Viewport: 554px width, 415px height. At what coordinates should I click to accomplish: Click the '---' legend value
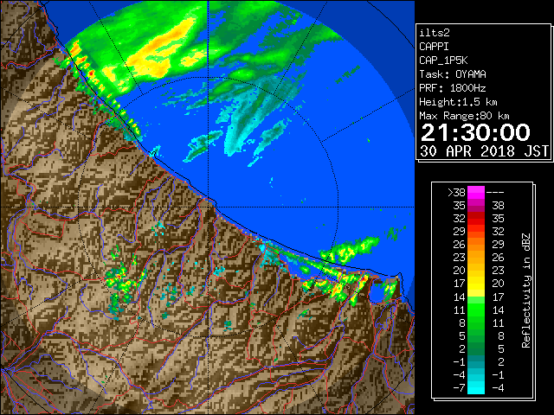click(495, 193)
